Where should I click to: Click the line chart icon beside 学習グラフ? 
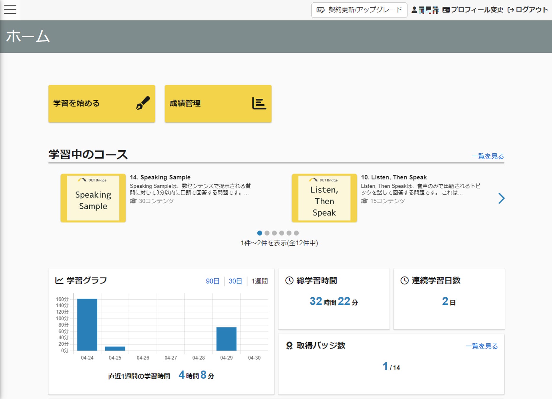59,280
